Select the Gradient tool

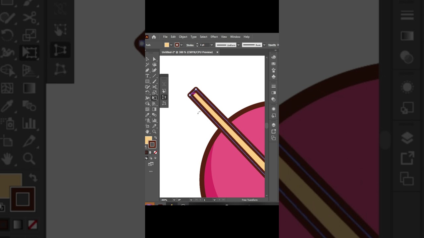pos(154,109)
